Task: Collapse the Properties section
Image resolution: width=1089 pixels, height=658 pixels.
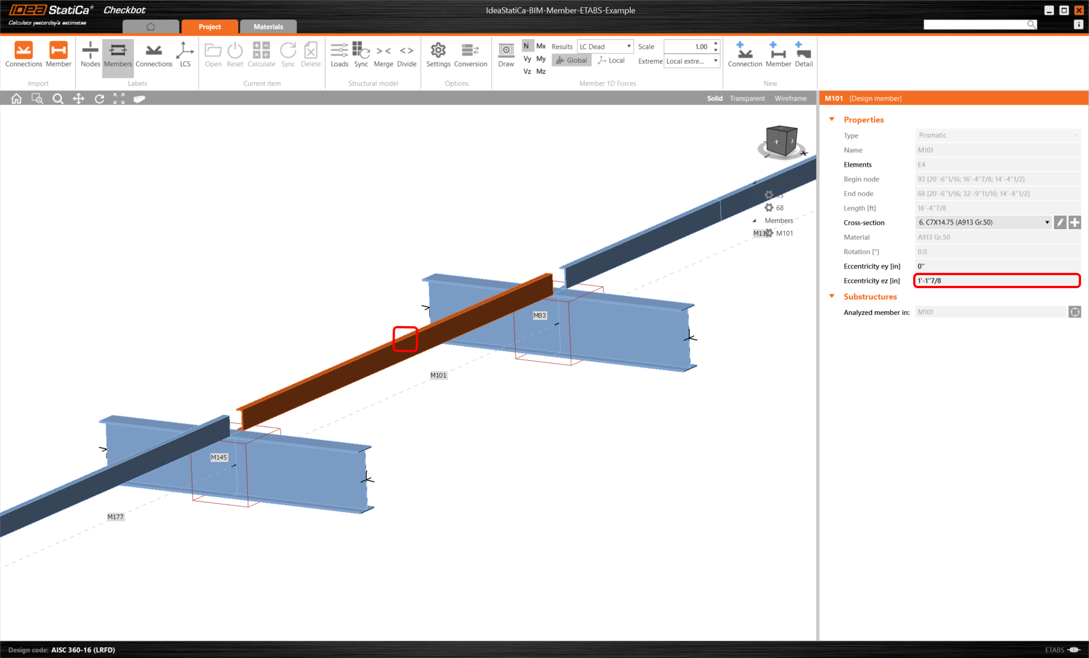Action: [x=832, y=119]
